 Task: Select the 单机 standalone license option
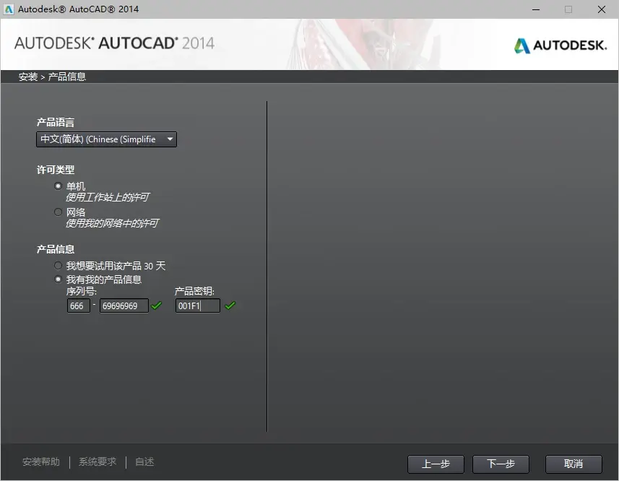coord(58,186)
